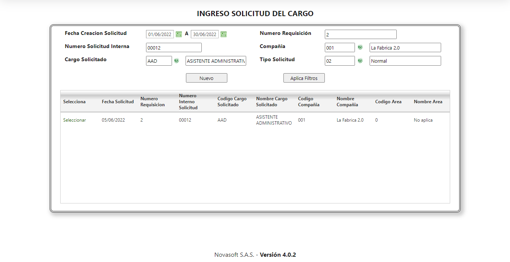Open the calendar picker for the end date

pyautogui.click(x=223, y=34)
